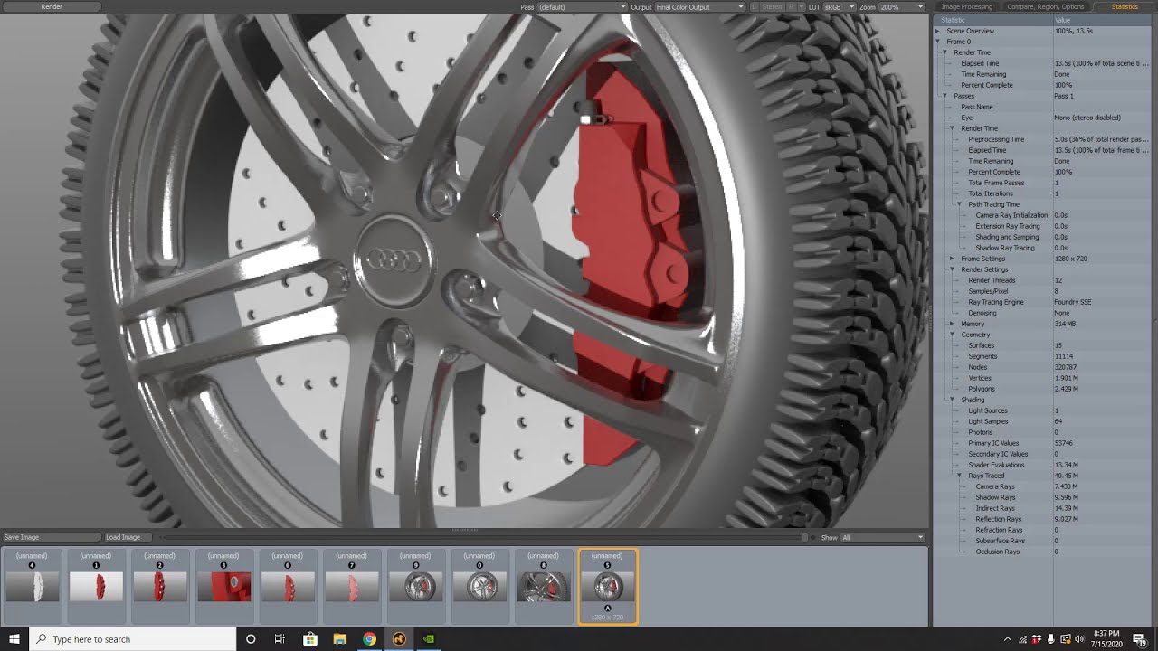Screen dimensions: 1158x651
Task: Toggle the R stereo eye button
Action: [792, 6]
